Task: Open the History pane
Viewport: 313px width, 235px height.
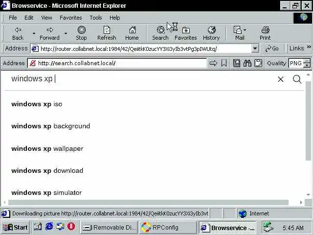Action: 211,33
